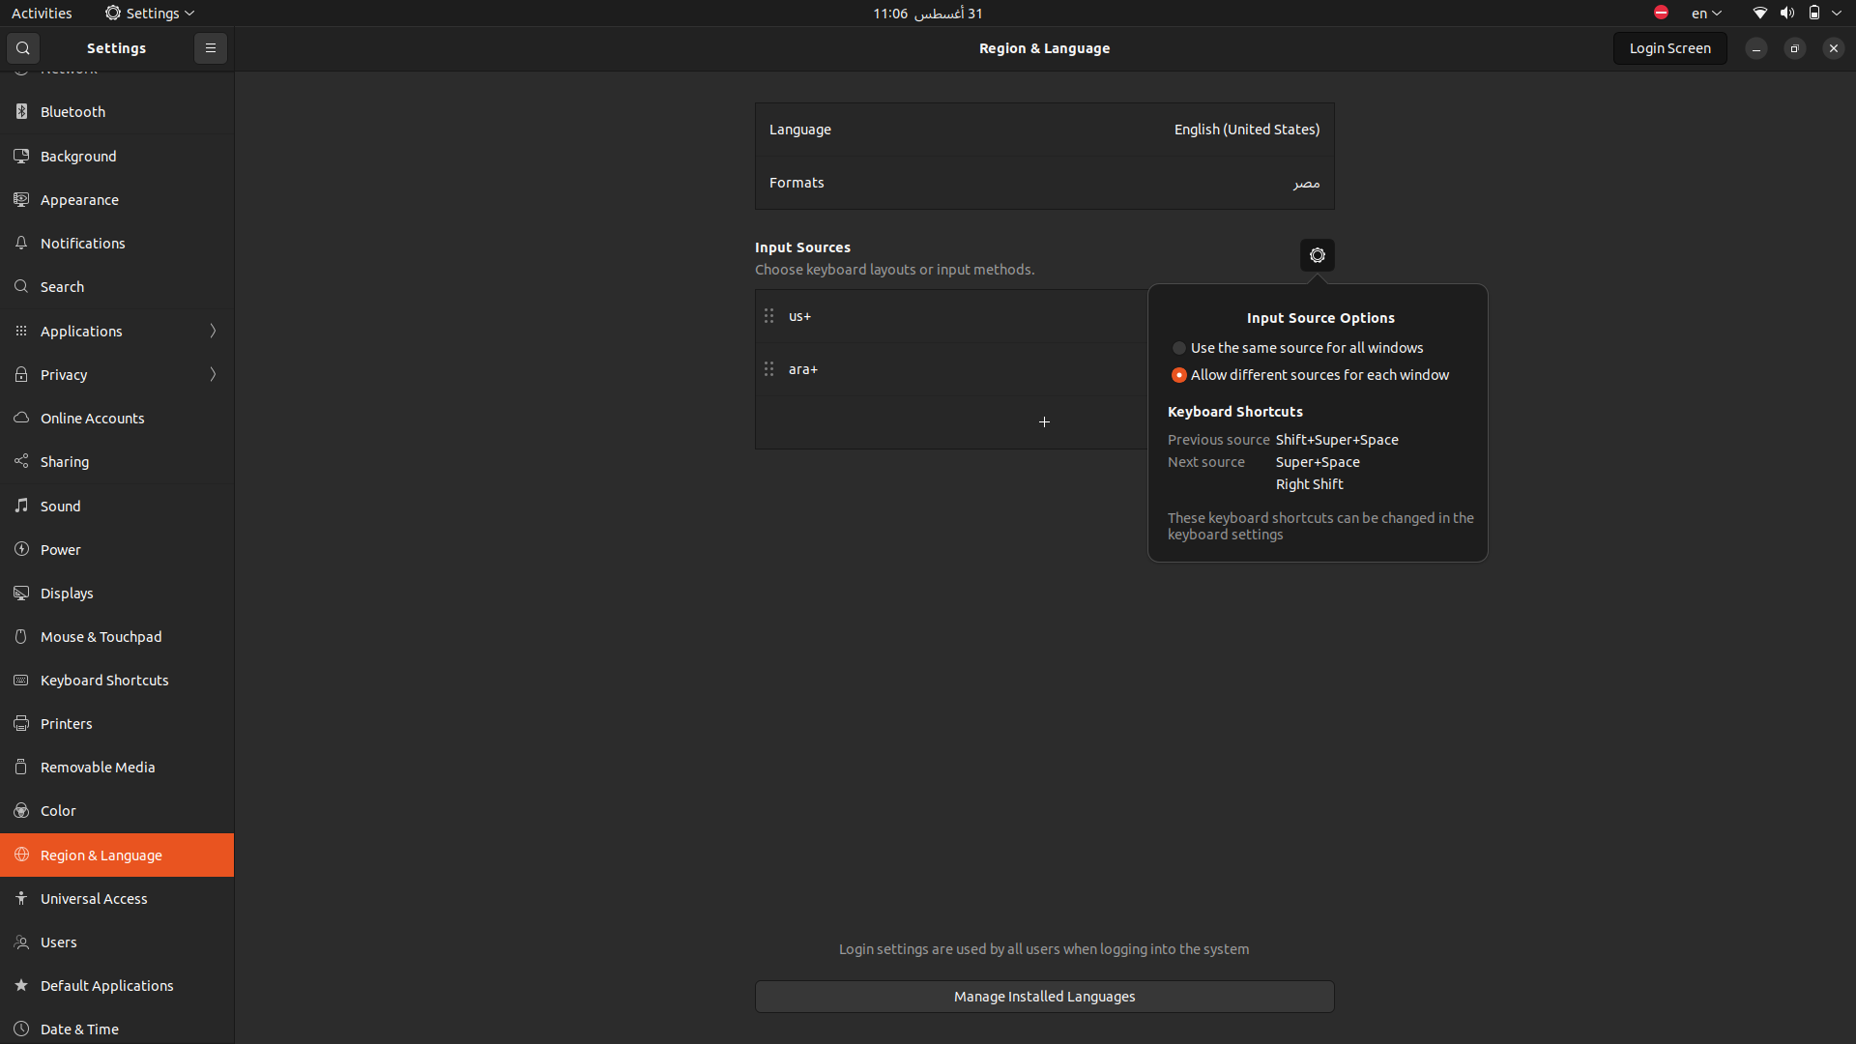Screen dimensions: 1856x1044
Task: Click the red do-not-disturb indicator in top bar
Action: coord(1661,13)
